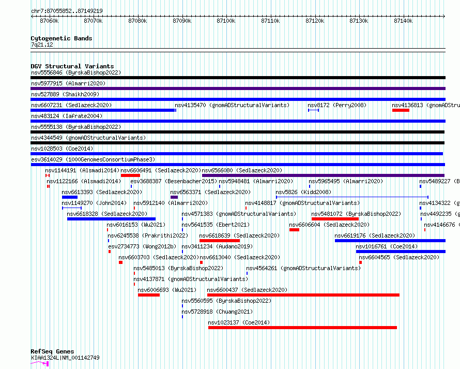Select nsv5641535 (Ebert2021) label
This screenshot has width=460, height=369.
click(x=216, y=225)
